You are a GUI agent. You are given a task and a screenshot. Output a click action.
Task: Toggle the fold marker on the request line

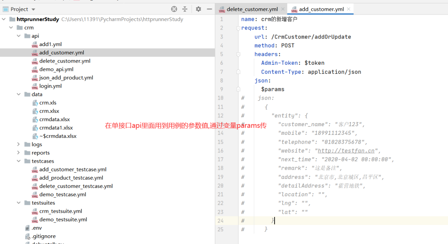click(238, 28)
